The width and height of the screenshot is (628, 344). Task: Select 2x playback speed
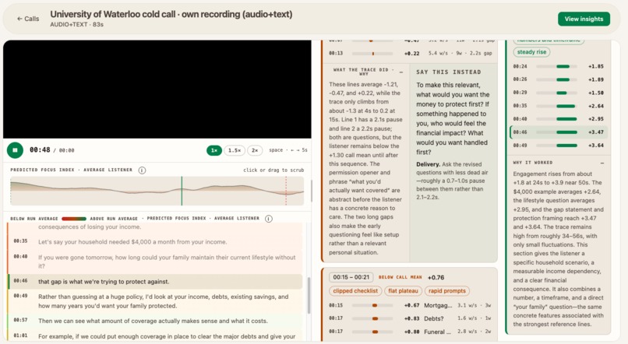255,150
